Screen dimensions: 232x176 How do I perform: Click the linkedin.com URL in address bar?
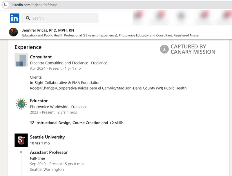click(34, 5)
